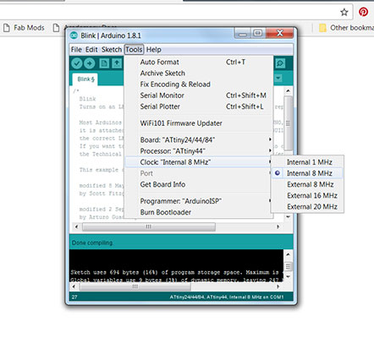Click console horizontal scrollbar left arrow
The image size is (374, 338).
[x=74, y=286]
